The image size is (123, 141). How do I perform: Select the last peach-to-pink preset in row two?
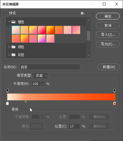pyautogui.click(x=50, y=39)
